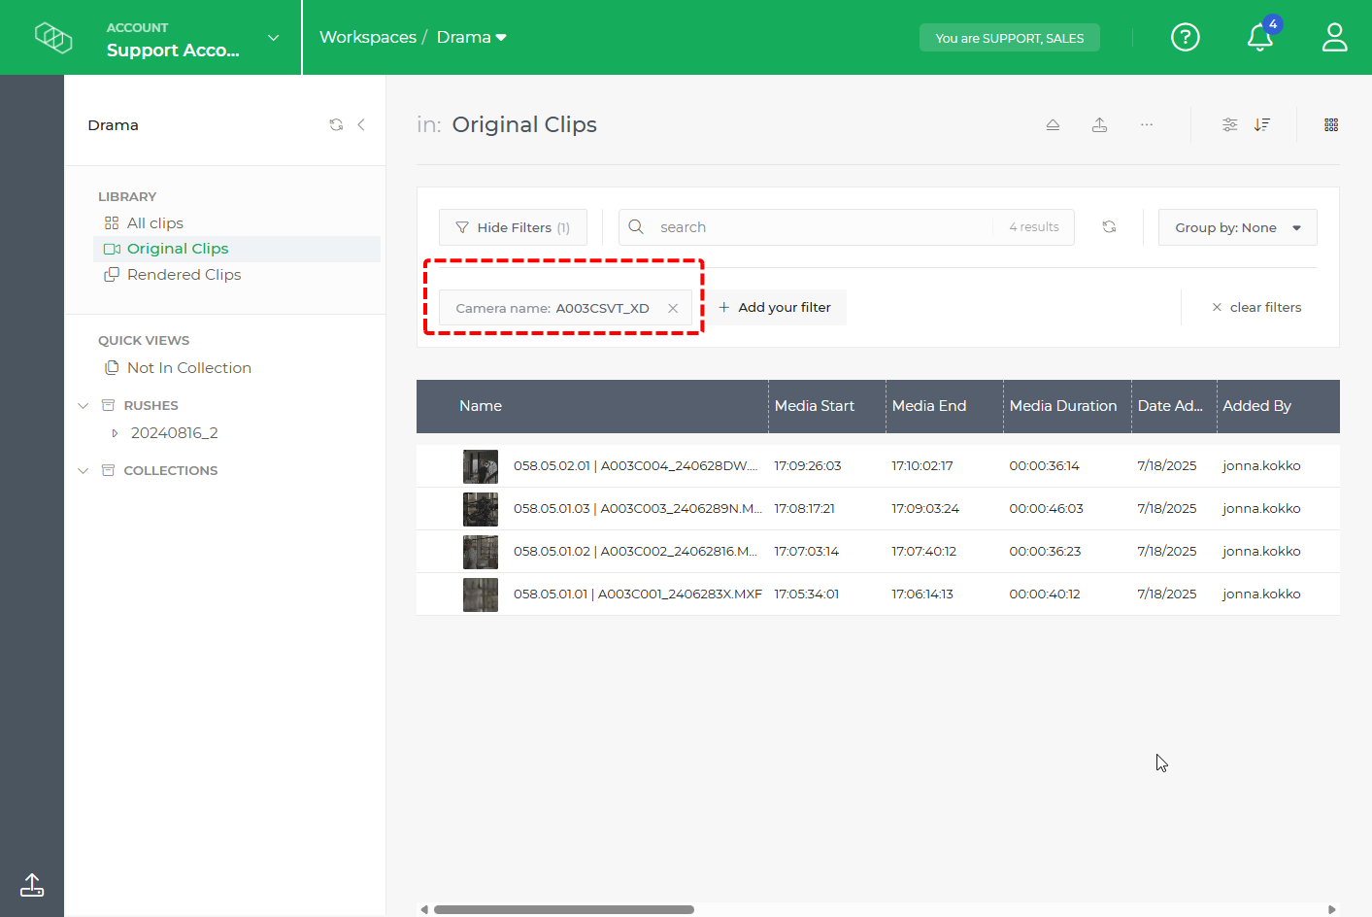Screen dimensions: 1372x917
Task: Sort by Media End column header
Action: pos(929,406)
